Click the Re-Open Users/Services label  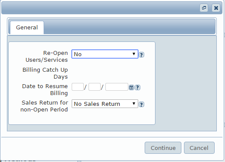[47, 56]
